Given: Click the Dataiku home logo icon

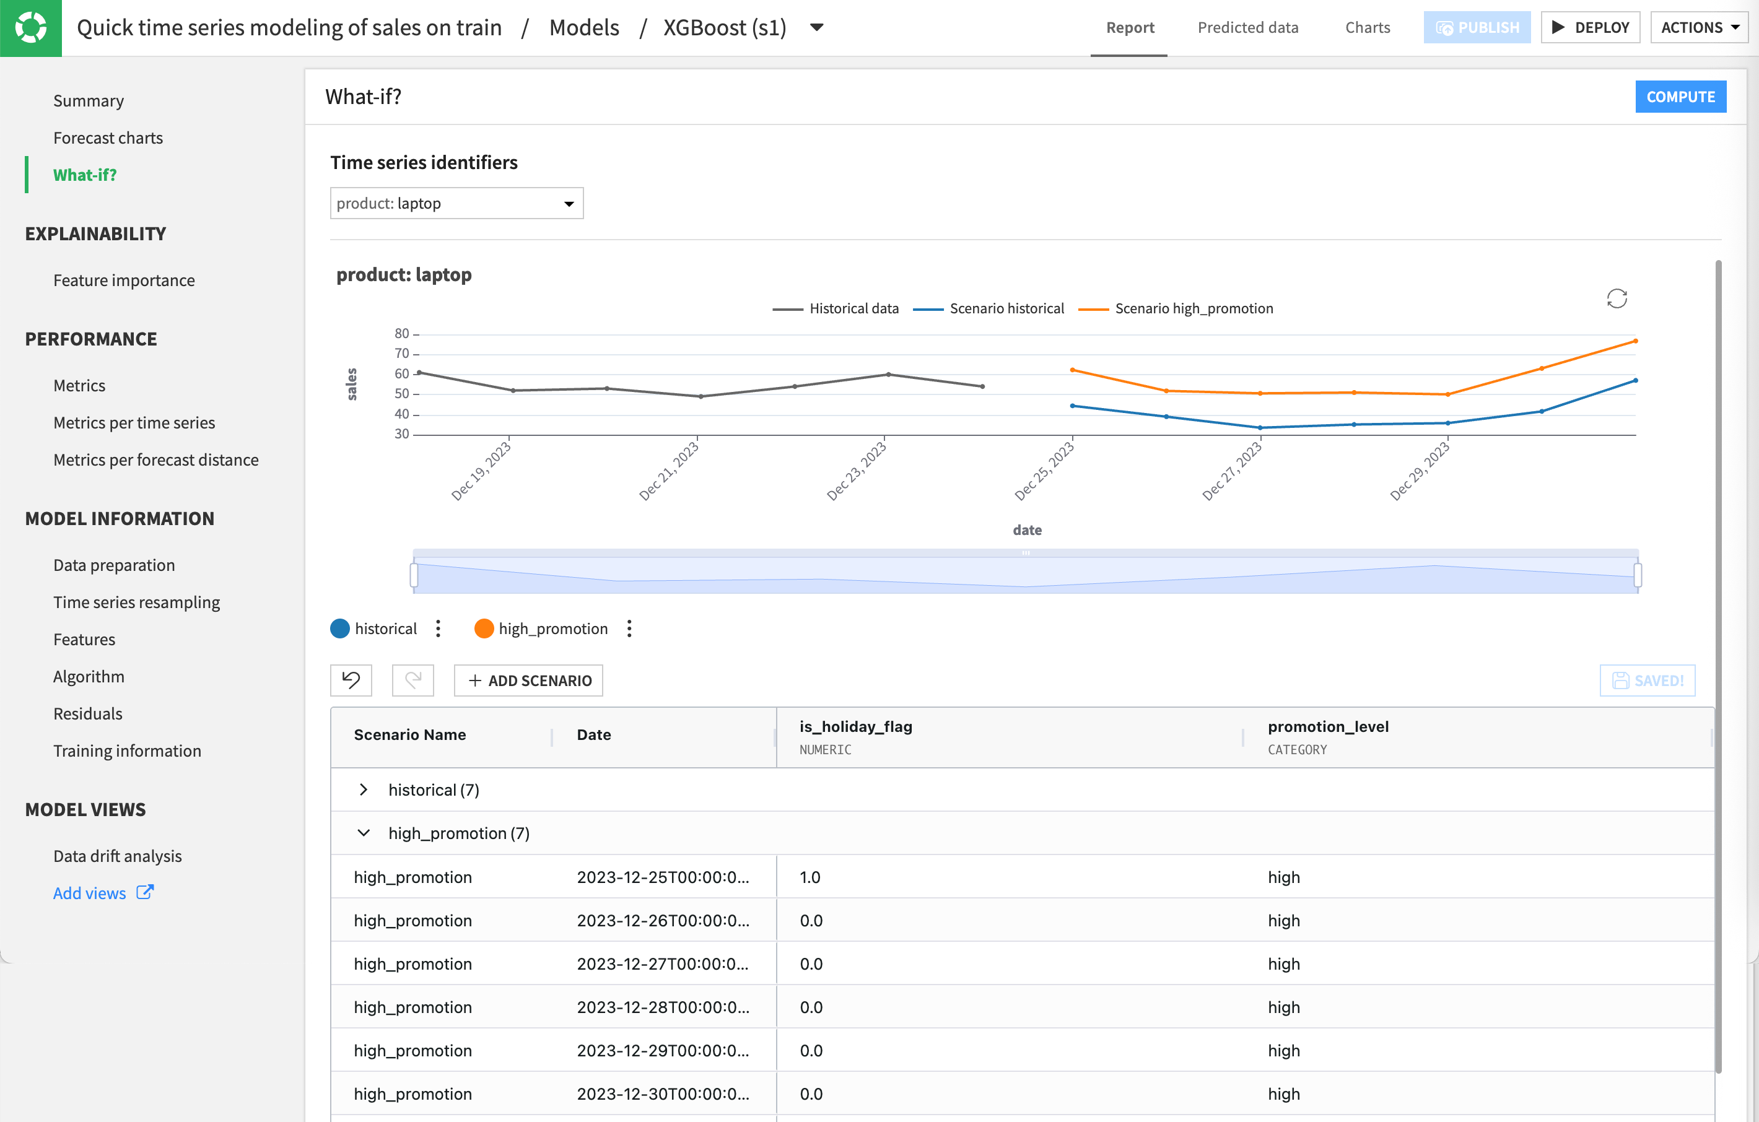Looking at the screenshot, I should 31,28.
